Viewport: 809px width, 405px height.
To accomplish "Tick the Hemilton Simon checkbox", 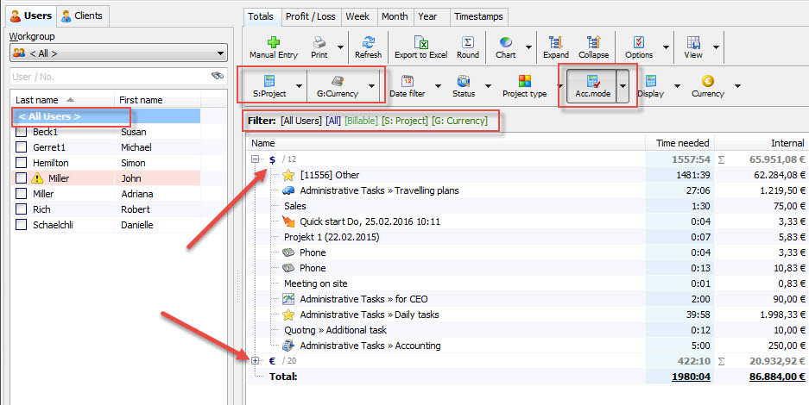I will pyautogui.click(x=22, y=163).
